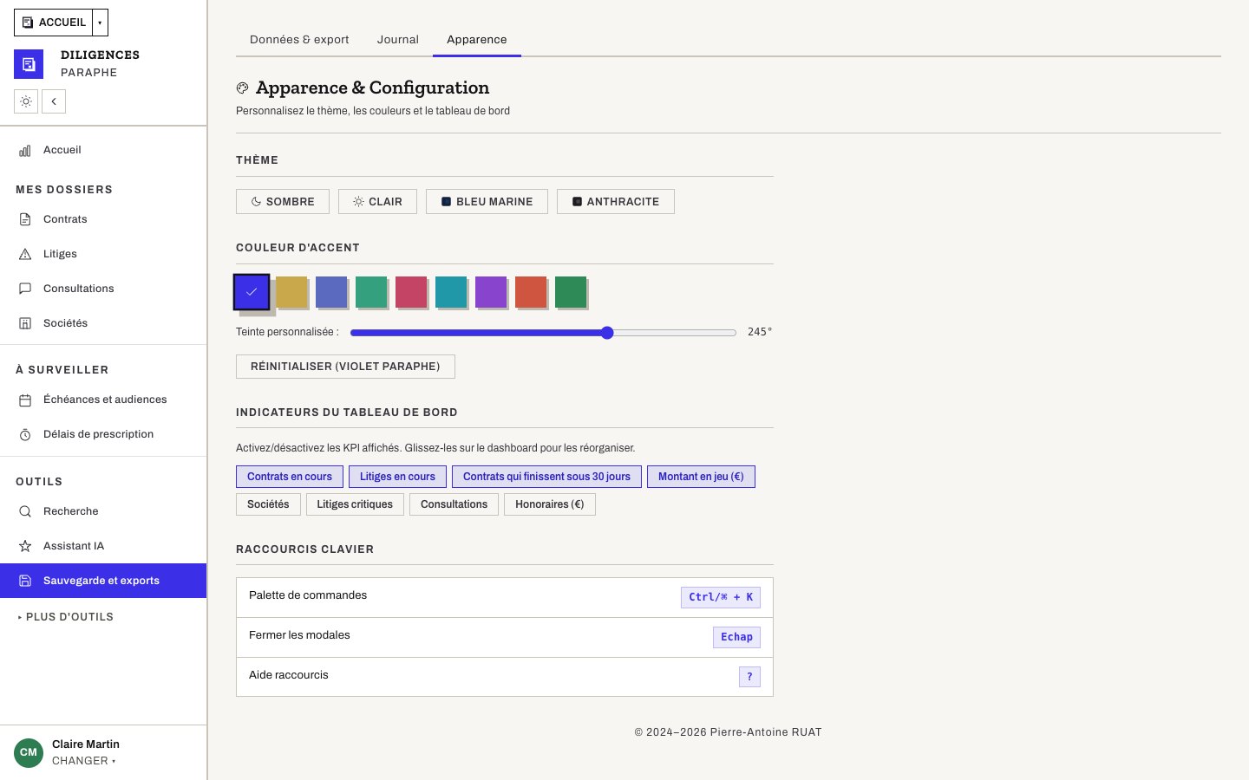
Task: Switch to the Journal tab
Action: pos(398,40)
